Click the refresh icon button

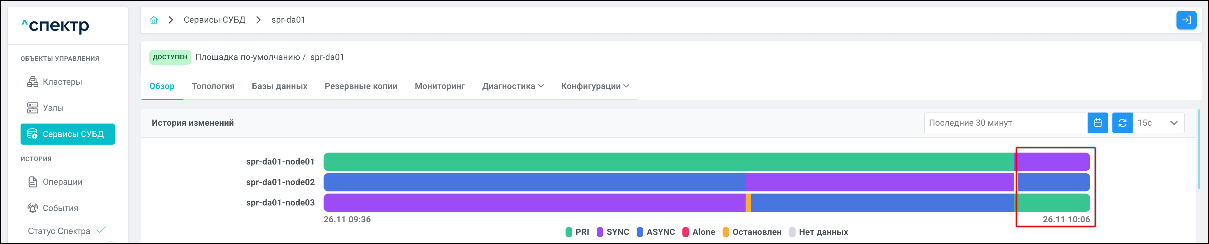coord(1122,123)
